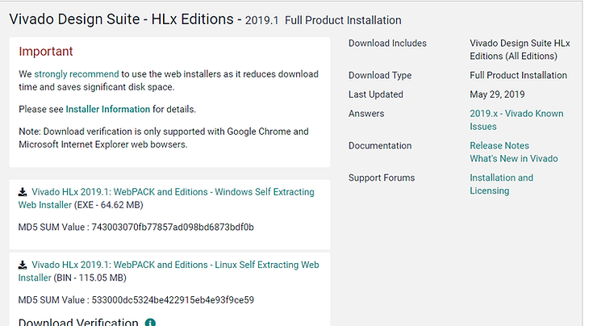Click the Download Verification info icon
Viewport: 597px width, 326px height.
pos(150,323)
